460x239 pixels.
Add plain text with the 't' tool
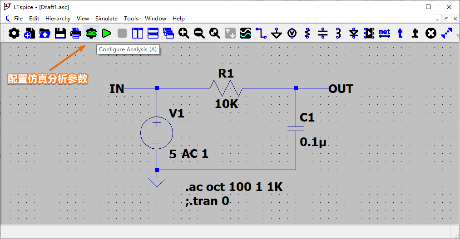(x=400, y=34)
